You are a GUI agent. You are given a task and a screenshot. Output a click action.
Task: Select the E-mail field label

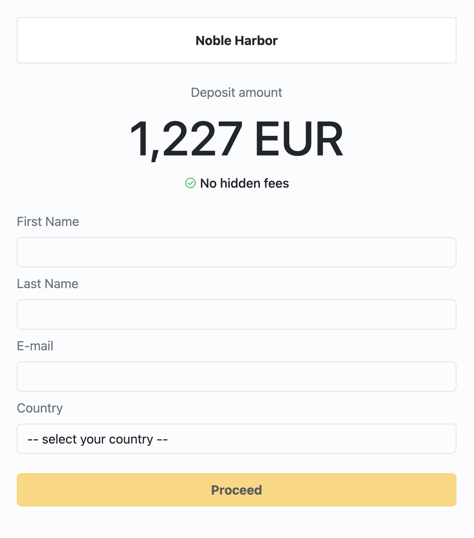[35, 346]
